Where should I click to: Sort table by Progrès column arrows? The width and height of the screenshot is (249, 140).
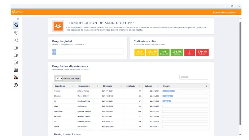point(206,86)
